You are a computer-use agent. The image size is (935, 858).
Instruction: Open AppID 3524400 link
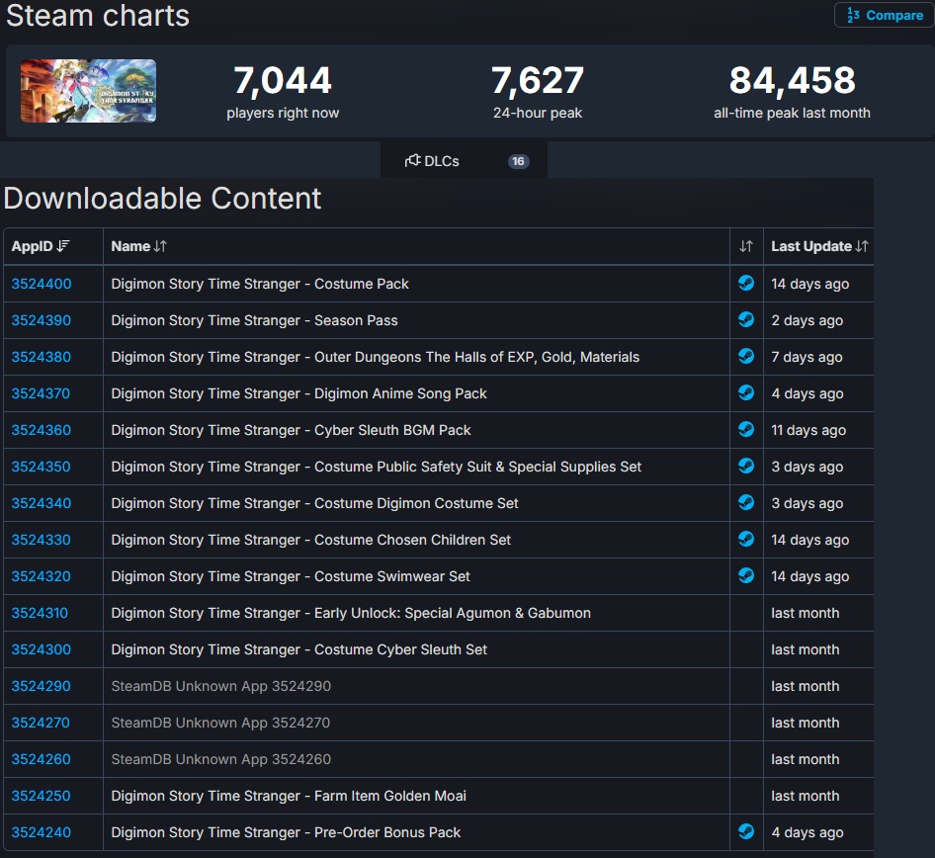click(42, 284)
